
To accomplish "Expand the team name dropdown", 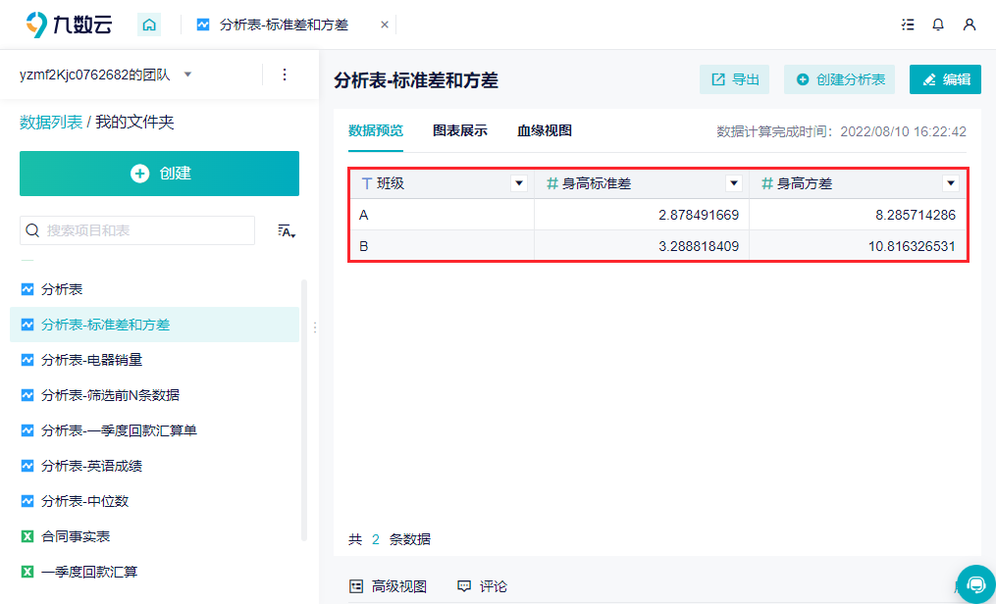I will (x=187, y=75).
